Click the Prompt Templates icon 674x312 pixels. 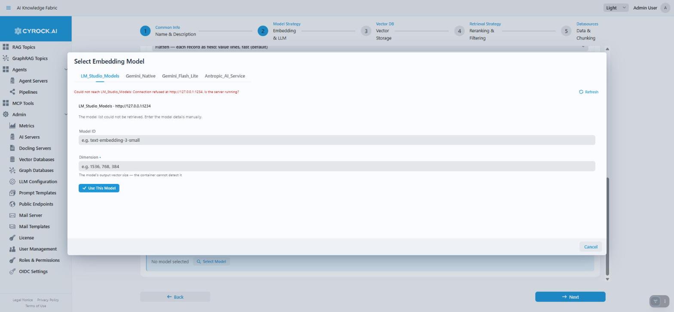(12, 193)
